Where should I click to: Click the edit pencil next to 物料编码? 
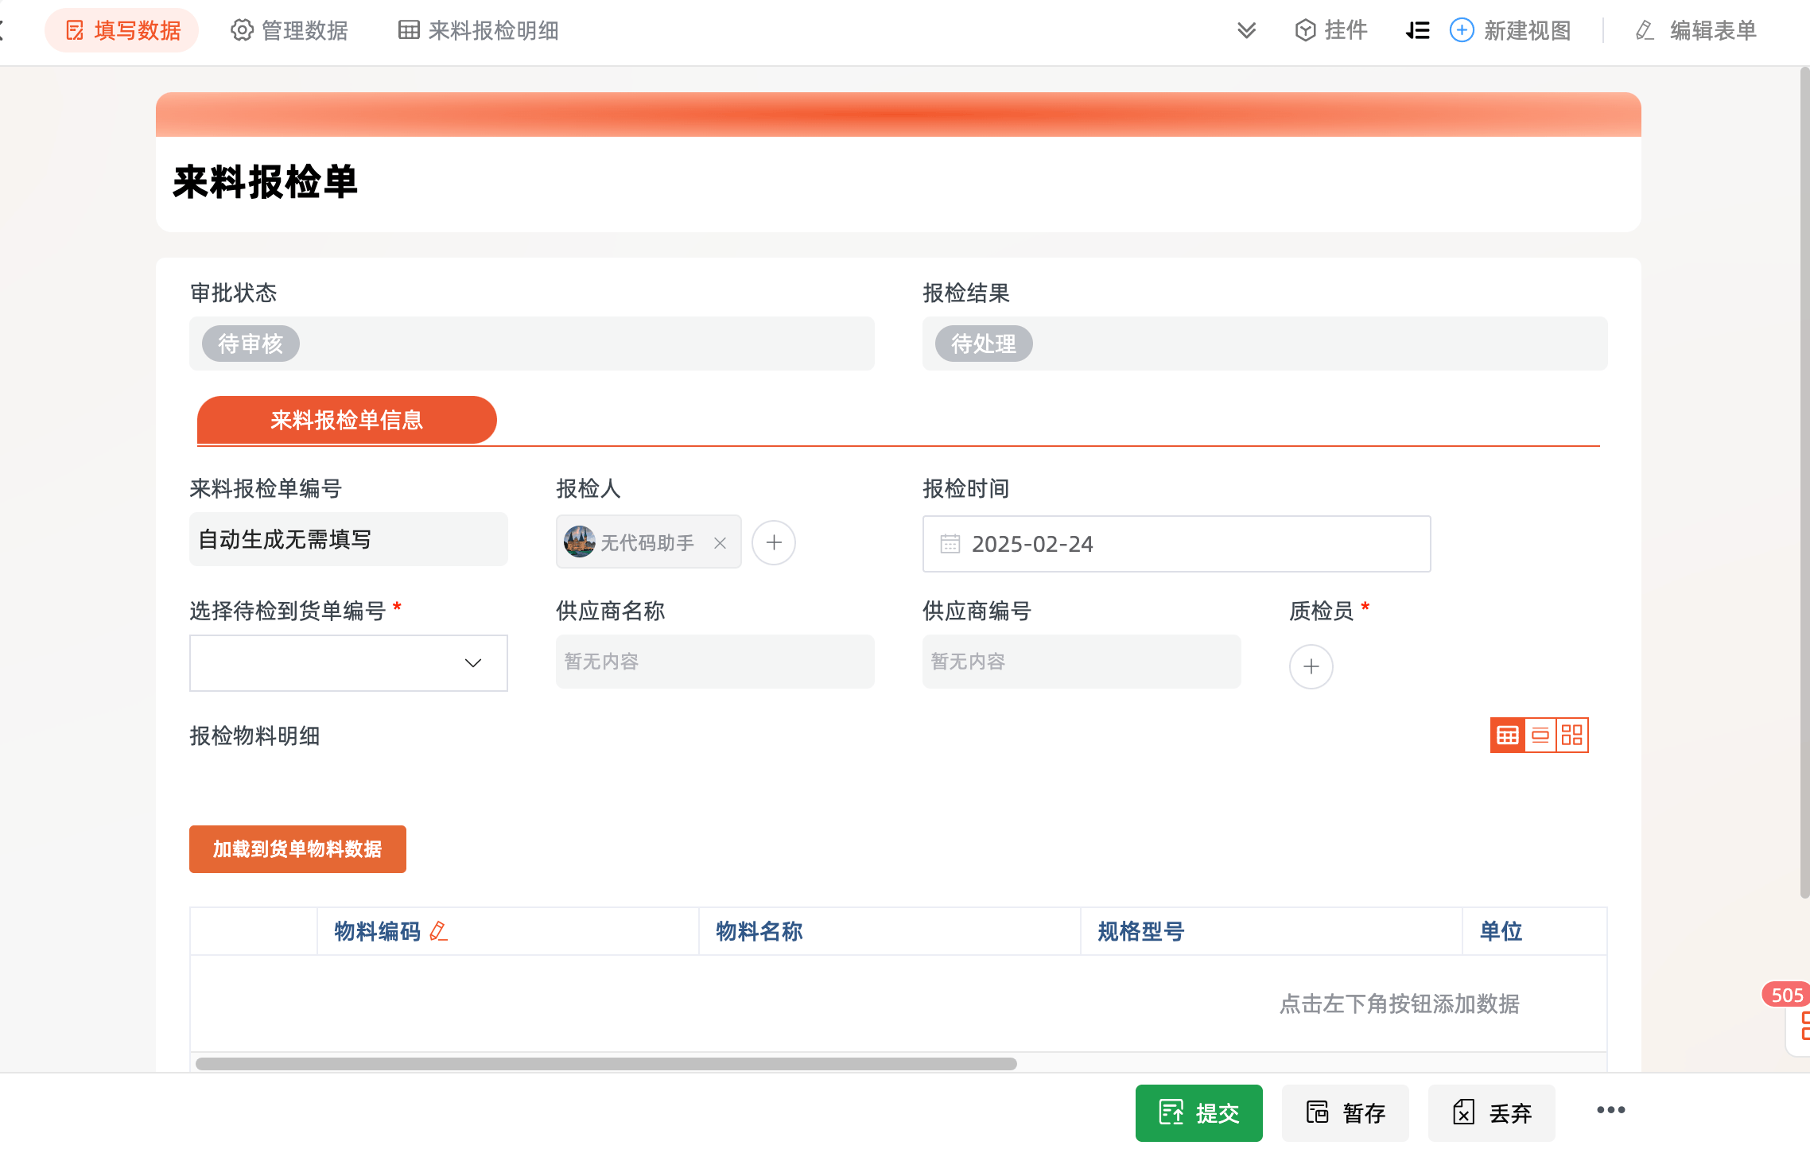pos(439,931)
